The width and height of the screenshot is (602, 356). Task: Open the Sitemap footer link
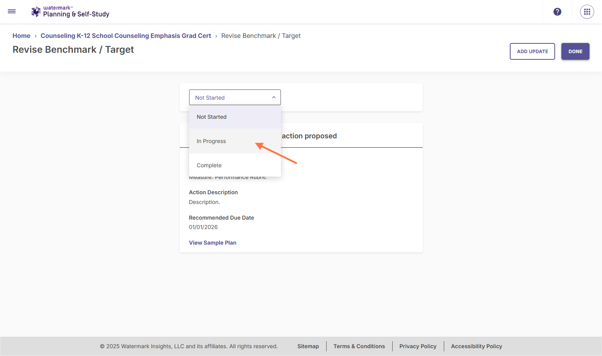(308, 346)
